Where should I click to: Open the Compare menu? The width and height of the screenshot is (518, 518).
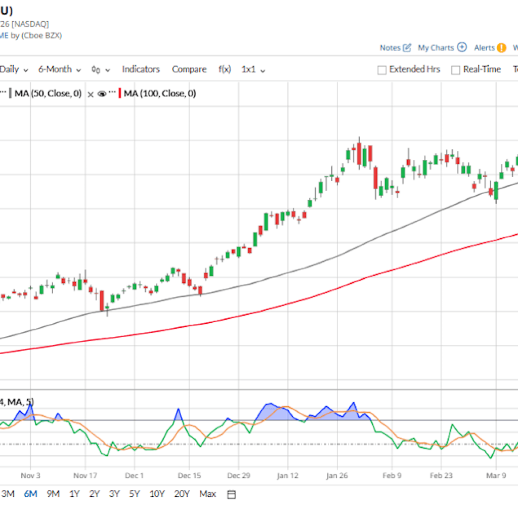point(189,69)
